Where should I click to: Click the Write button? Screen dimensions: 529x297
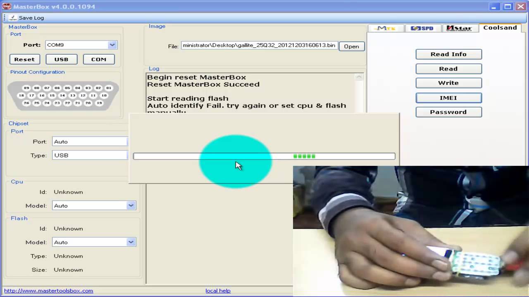point(448,83)
